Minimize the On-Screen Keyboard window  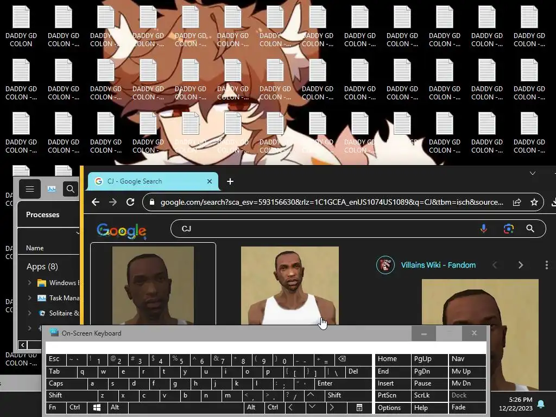(424, 333)
